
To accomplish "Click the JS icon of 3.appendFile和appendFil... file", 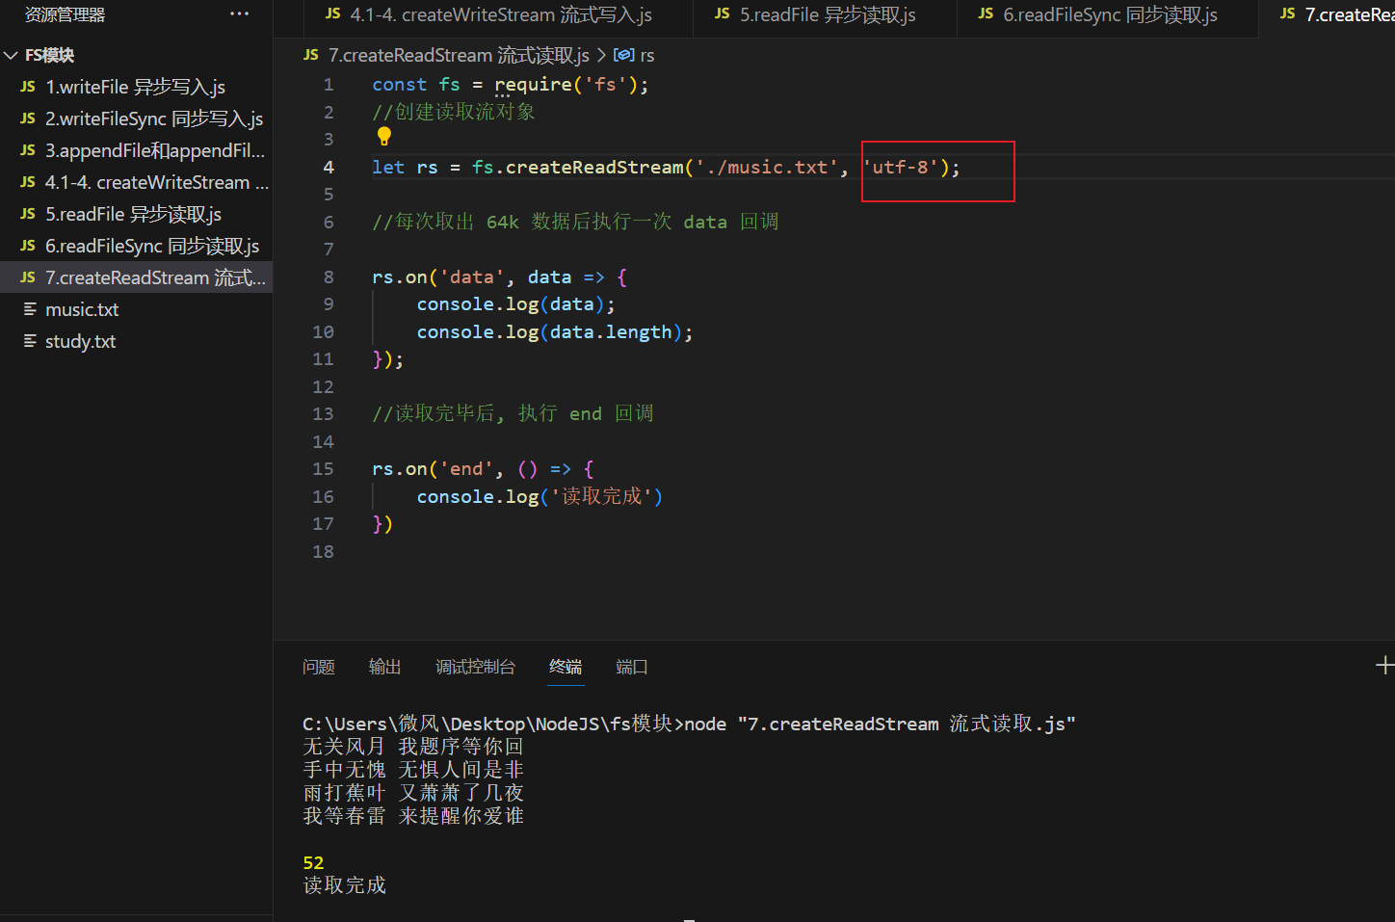I will [x=28, y=150].
